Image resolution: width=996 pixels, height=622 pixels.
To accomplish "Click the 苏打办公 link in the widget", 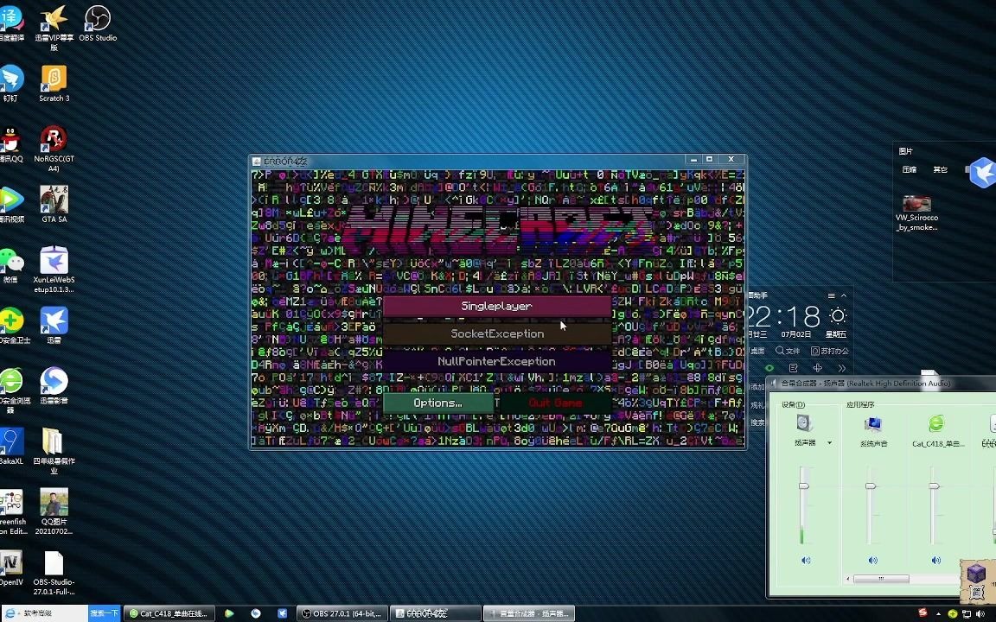I will coord(830,351).
